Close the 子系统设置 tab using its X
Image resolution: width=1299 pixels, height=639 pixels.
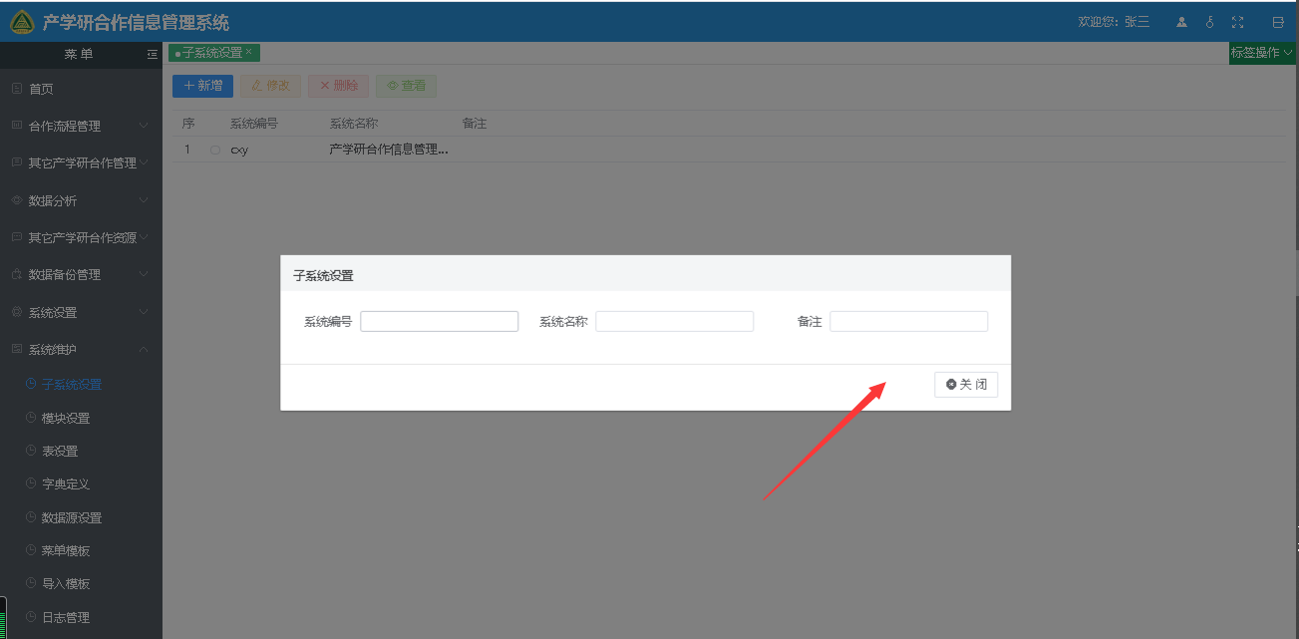click(249, 52)
